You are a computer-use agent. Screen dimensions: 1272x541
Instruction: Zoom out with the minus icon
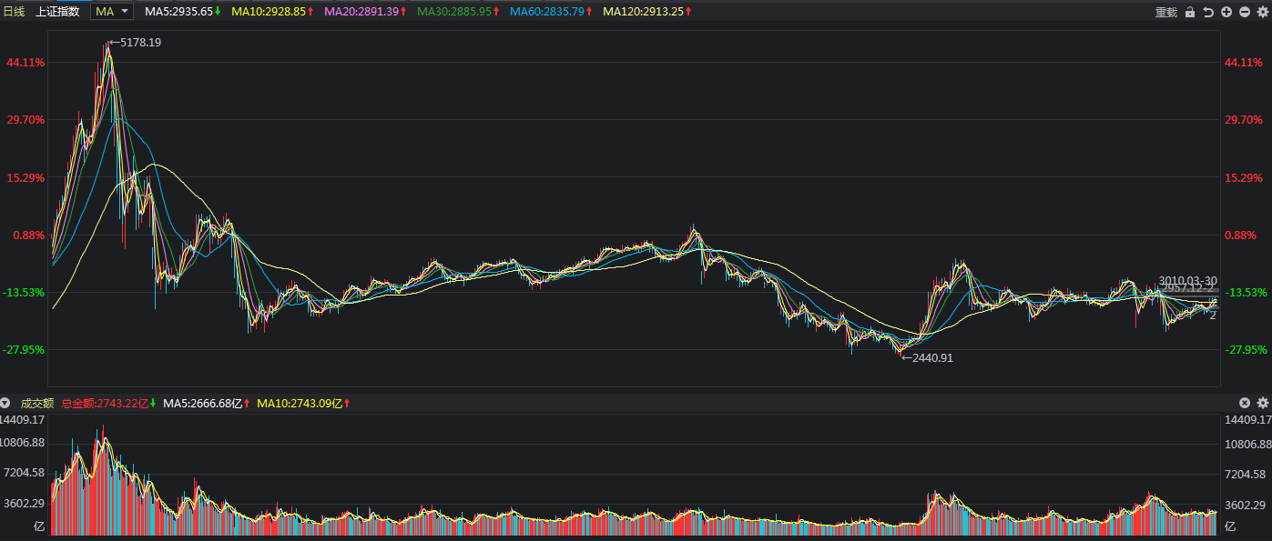tap(1245, 12)
